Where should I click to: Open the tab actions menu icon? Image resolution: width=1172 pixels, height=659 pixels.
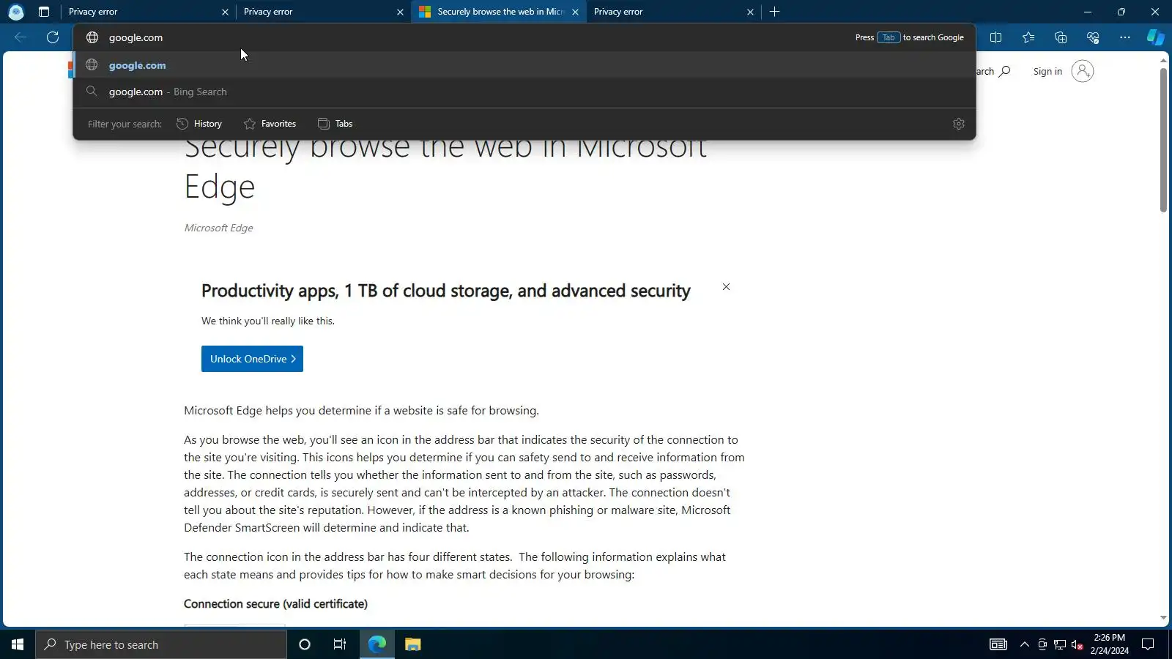[44, 12]
